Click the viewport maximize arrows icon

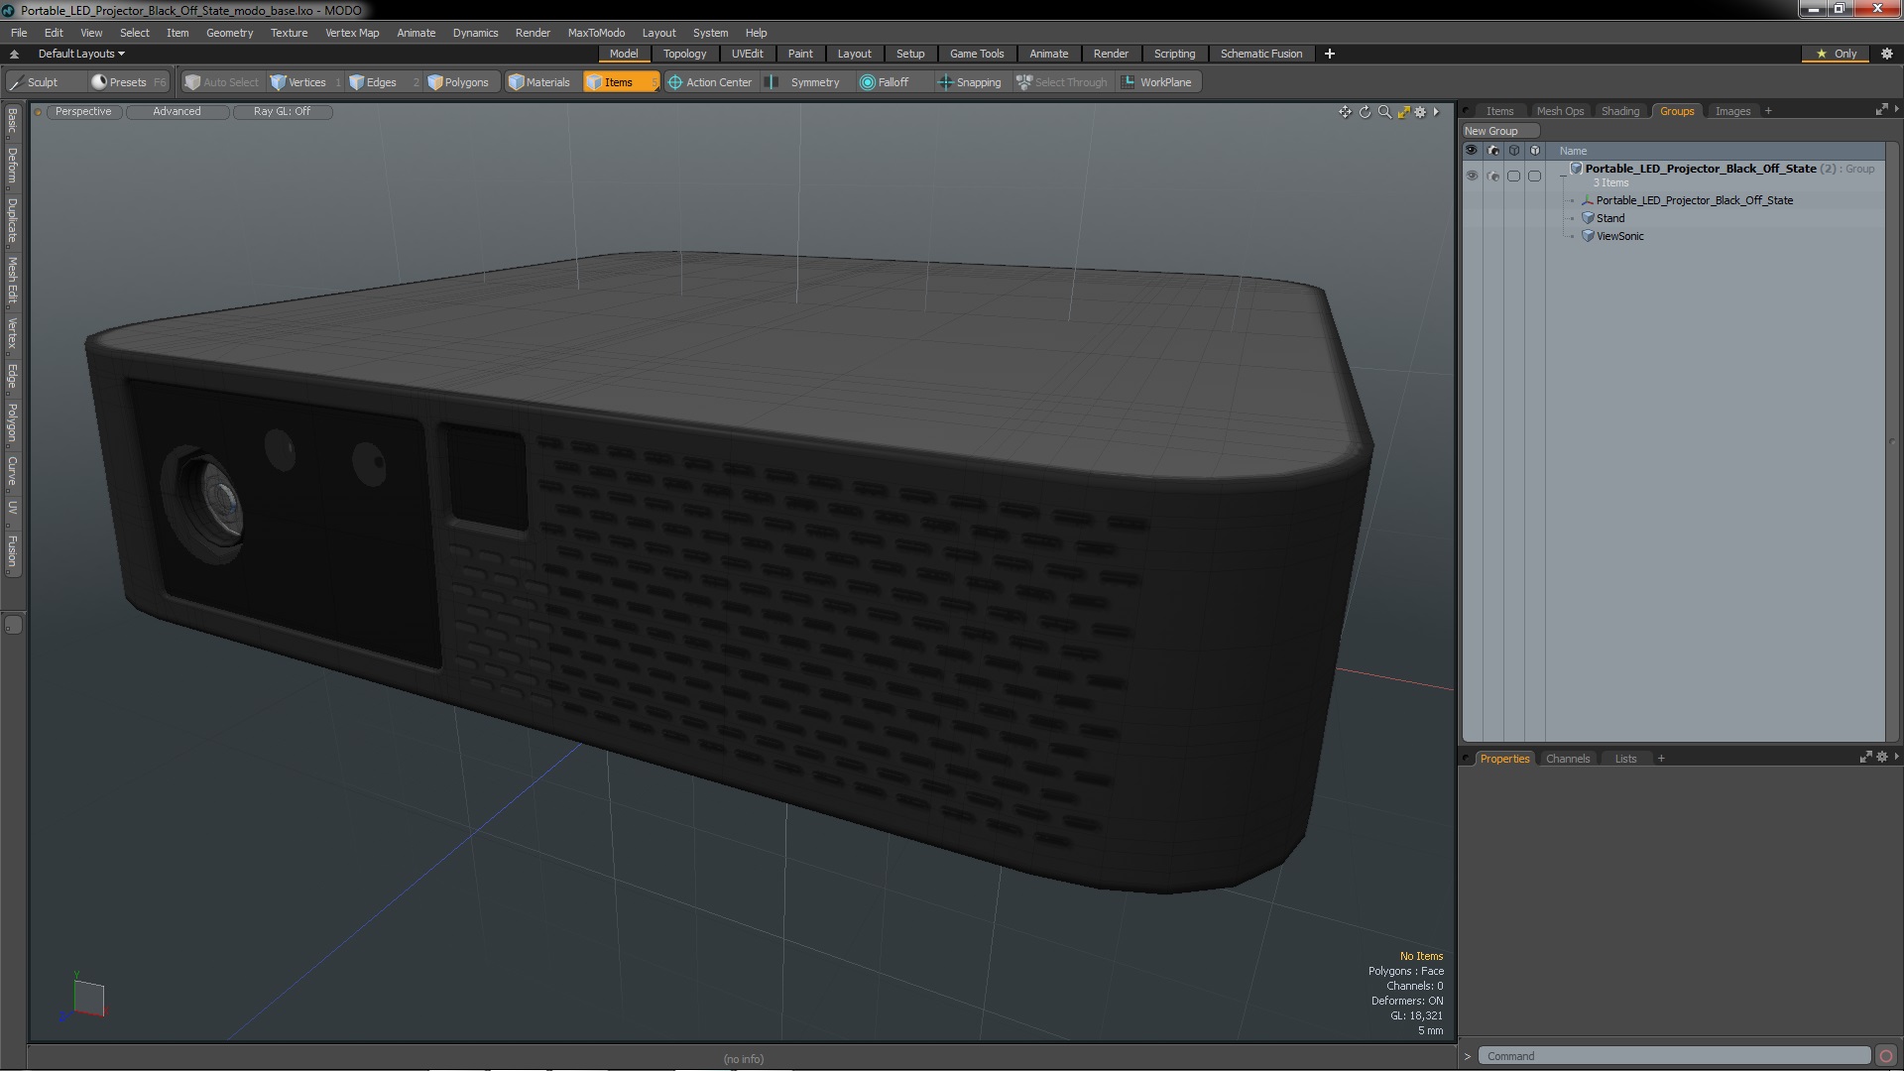1403,112
